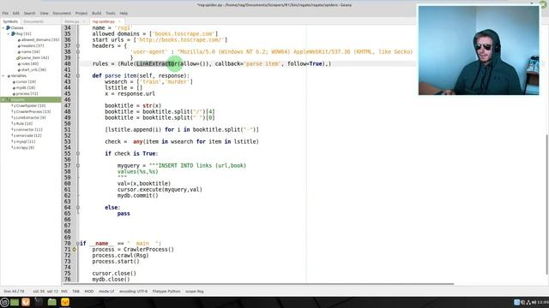The width and height of the screenshot is (549, 308).
Task: Jump to cursor [19] variable
Action: click(x=26, y=82)
